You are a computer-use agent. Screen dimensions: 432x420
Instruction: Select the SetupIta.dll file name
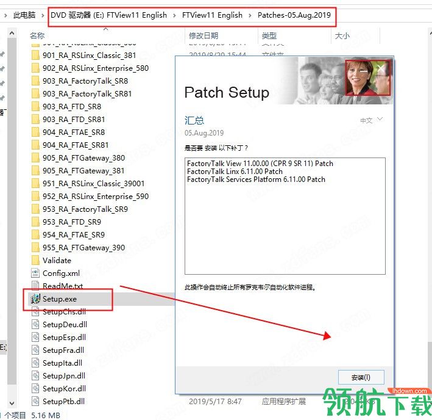(x=62, y=363)
